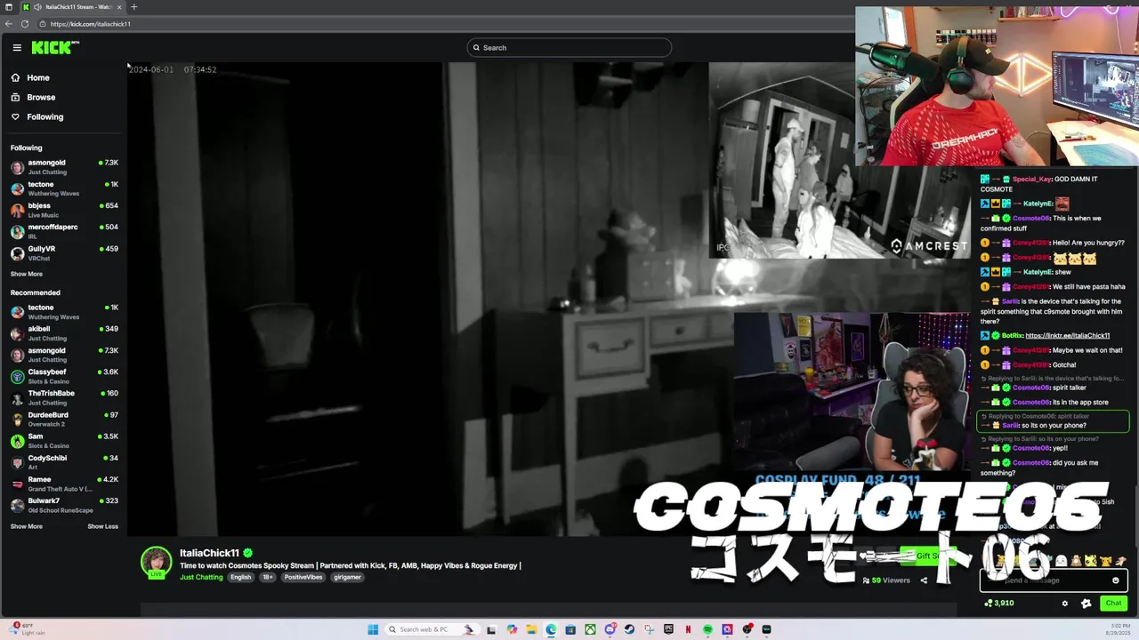The image size is (1139, 640).
Task: Select the 18+ tag
Action: [x=268, y=577]
